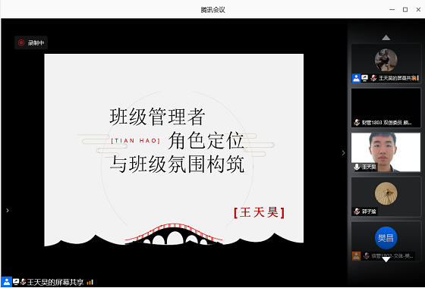
Task: Click the screen-share icon on first participant tile
Action: [364, 78]
